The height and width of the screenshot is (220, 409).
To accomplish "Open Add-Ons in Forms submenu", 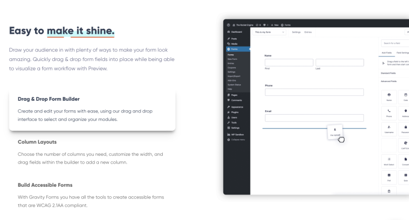I will [x=232, y=80].
